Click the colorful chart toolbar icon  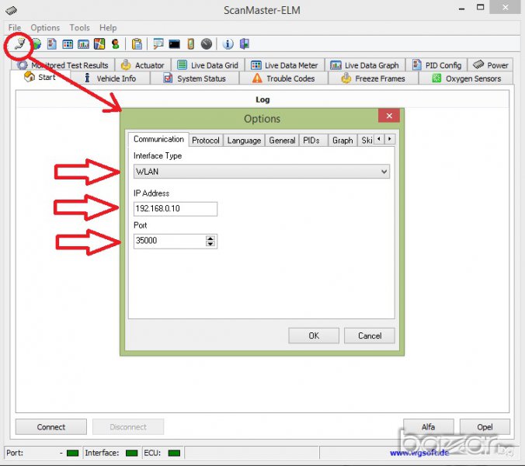(99, 44)
